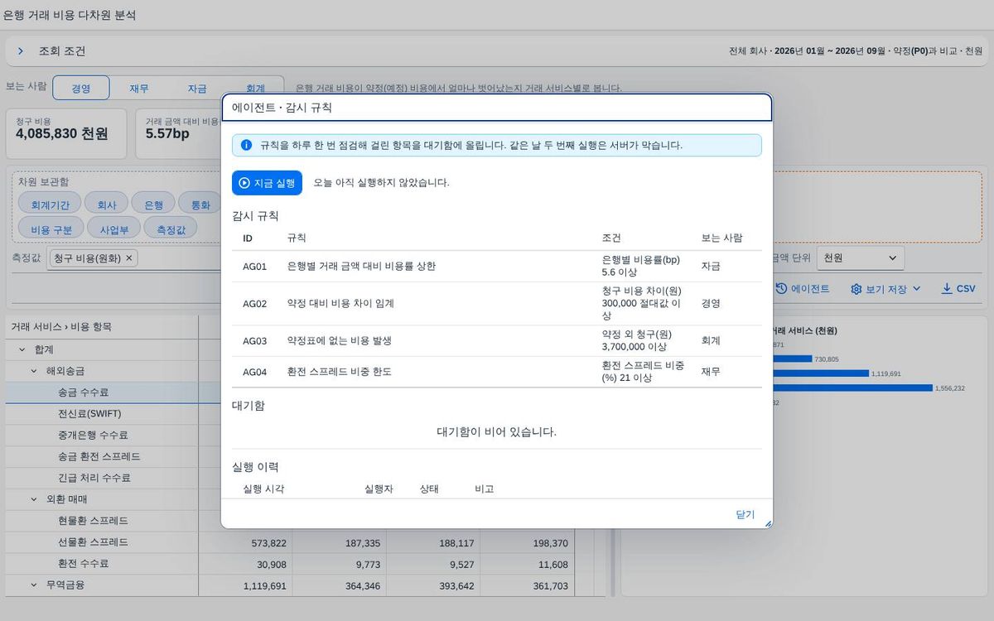Click the 회사 dimension chip
Screen dimensions: 994x621
pos(107,204)
